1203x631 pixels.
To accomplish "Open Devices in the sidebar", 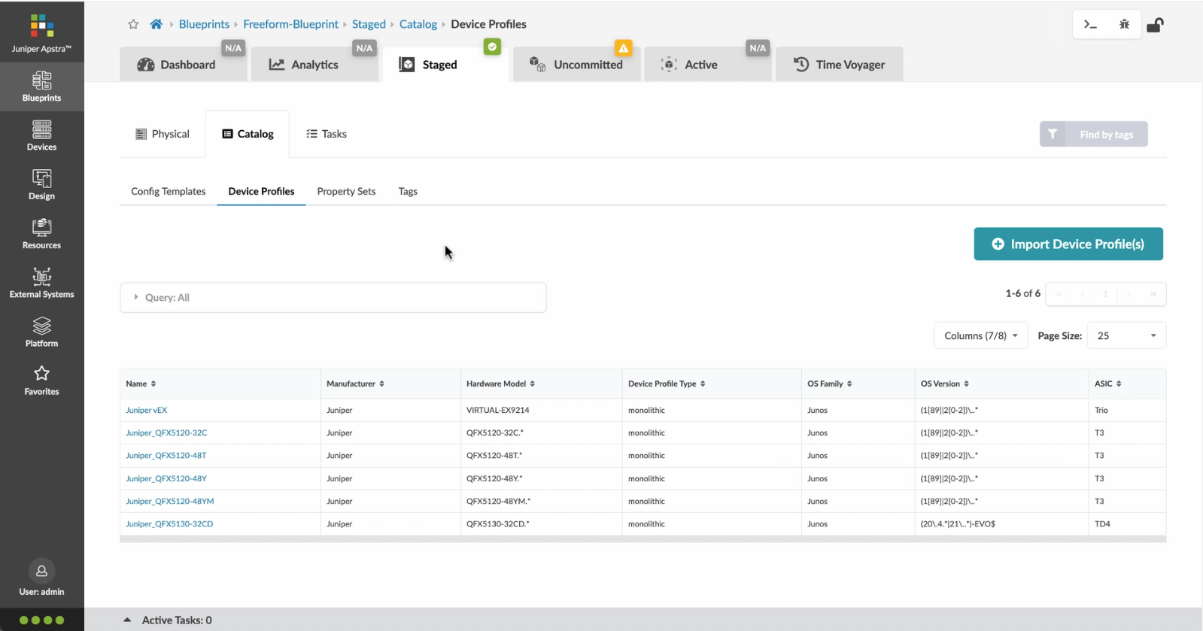I will pos(42,135).
